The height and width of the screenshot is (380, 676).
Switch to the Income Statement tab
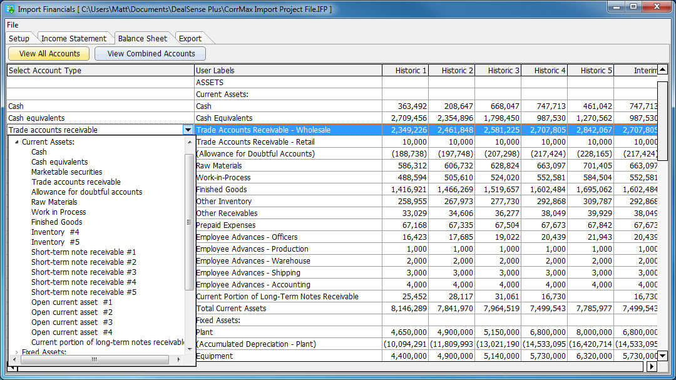point(74,38)
